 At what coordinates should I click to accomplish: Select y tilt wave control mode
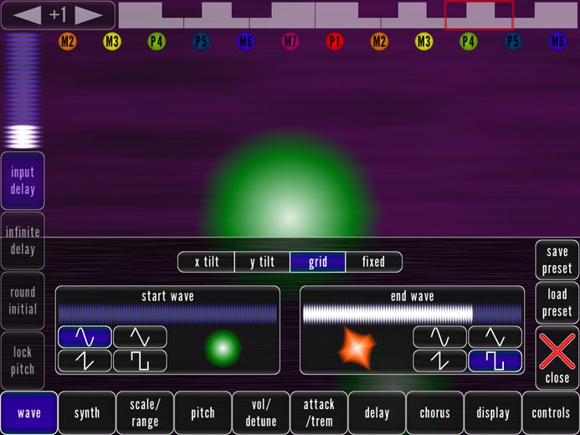(x=262, y=262)
